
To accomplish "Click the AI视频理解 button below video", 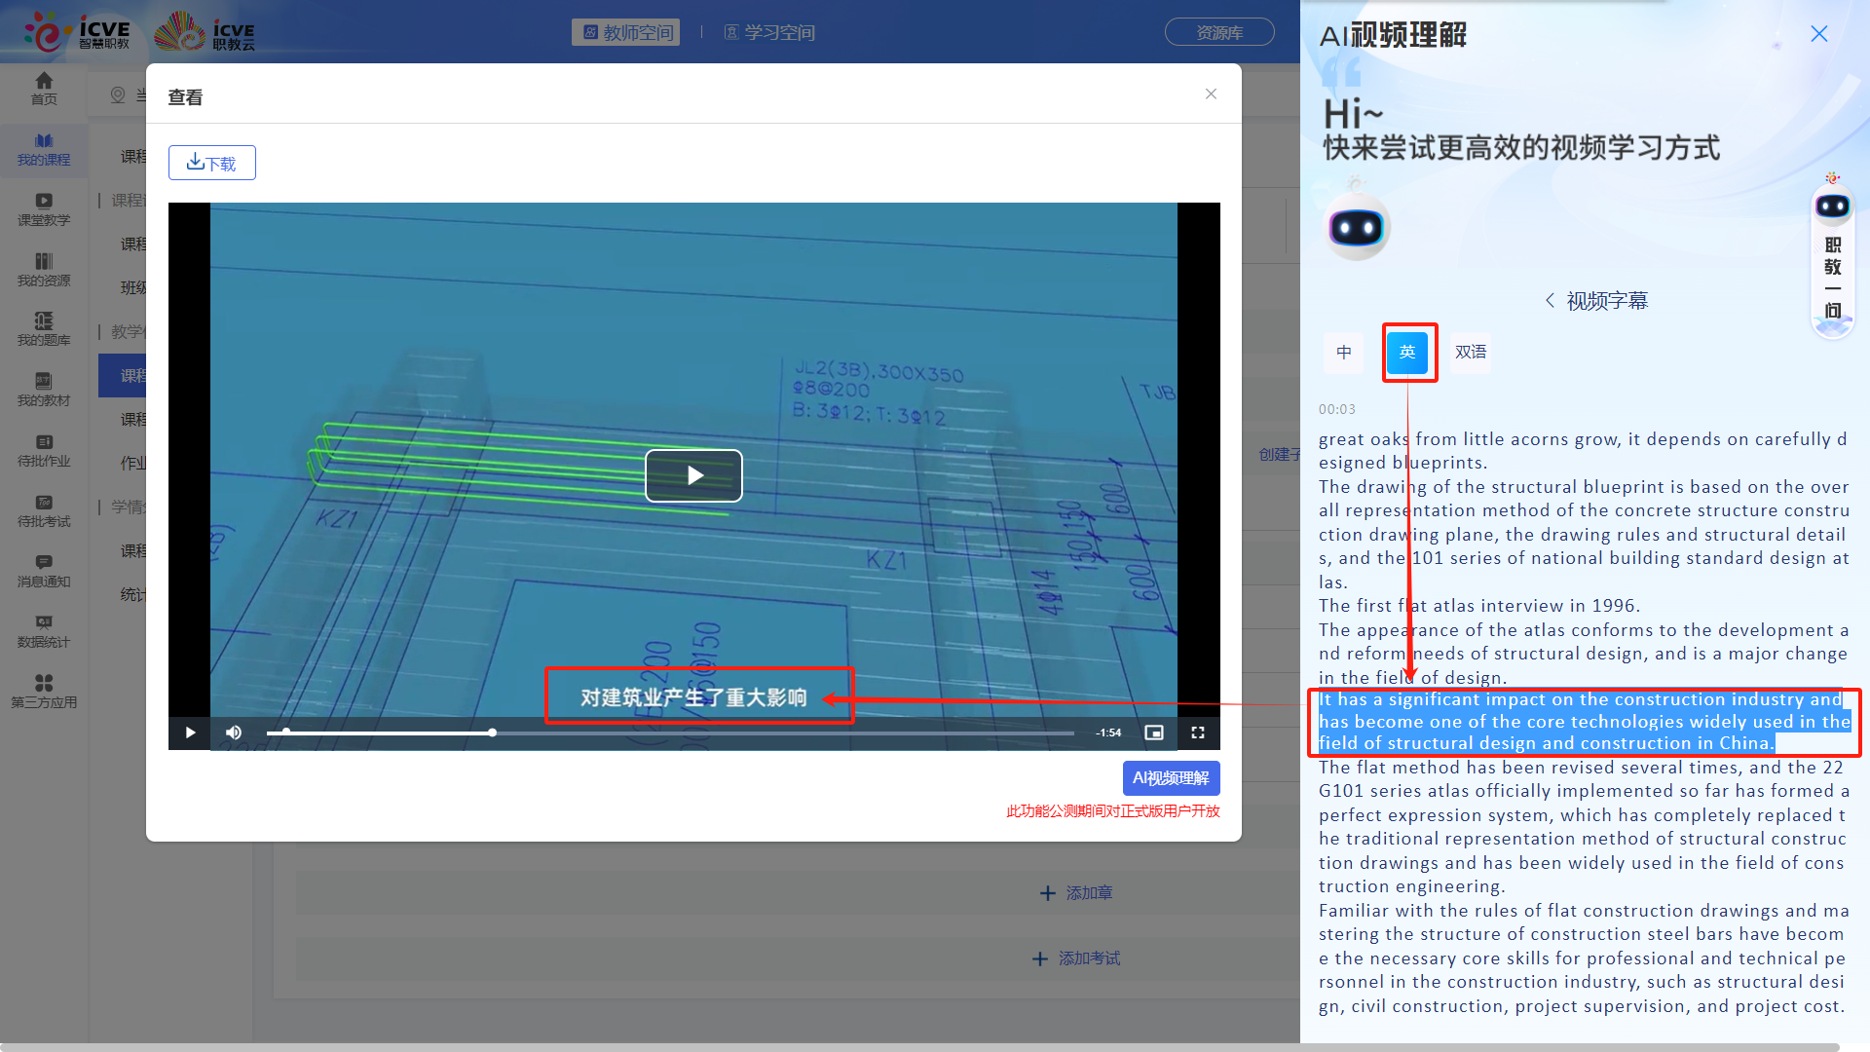I will coord(1170,778).
